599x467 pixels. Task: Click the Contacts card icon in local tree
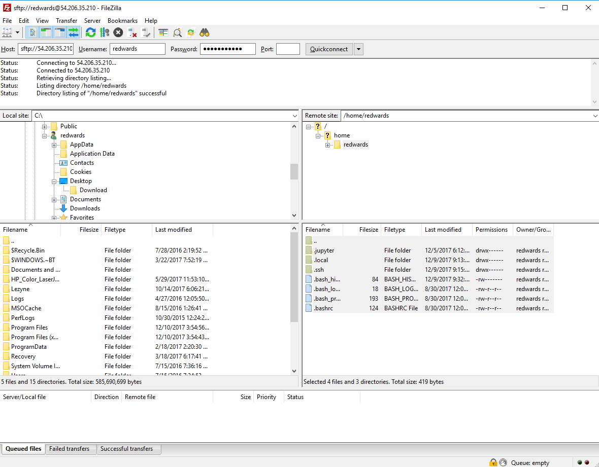tap(64, 163)
